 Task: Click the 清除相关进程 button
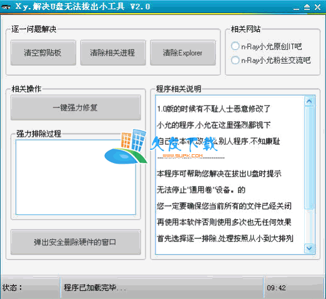pos(113,53)
